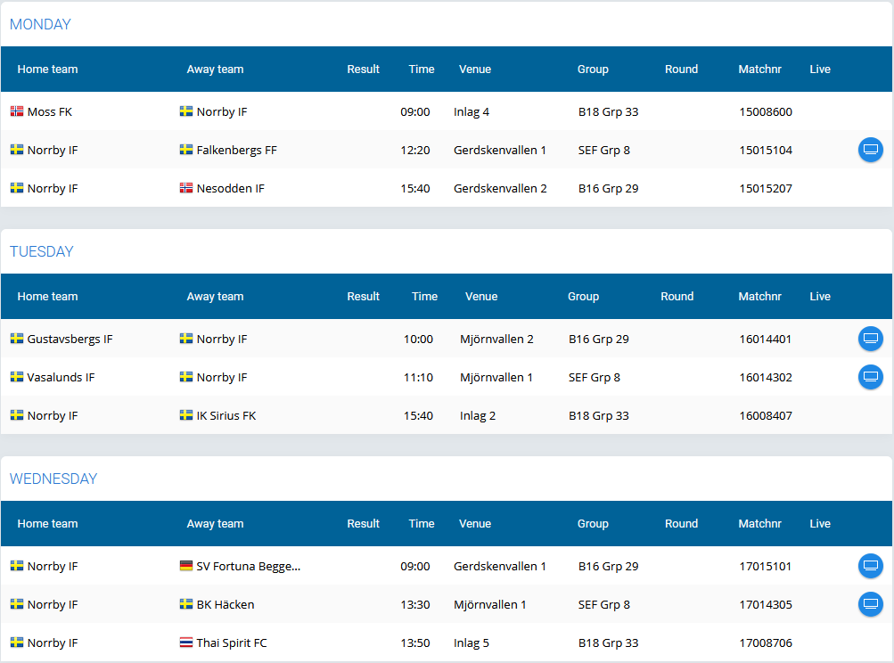This screenshot has height=663, width=894.
Task: Open live stream for SV Fortuna Begge... match
Action: point(870,566)
